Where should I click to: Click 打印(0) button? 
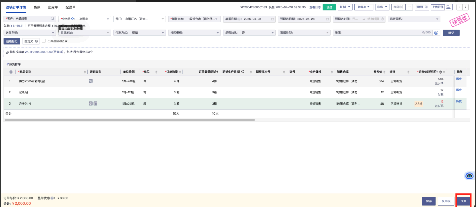(x=398, y=7)
